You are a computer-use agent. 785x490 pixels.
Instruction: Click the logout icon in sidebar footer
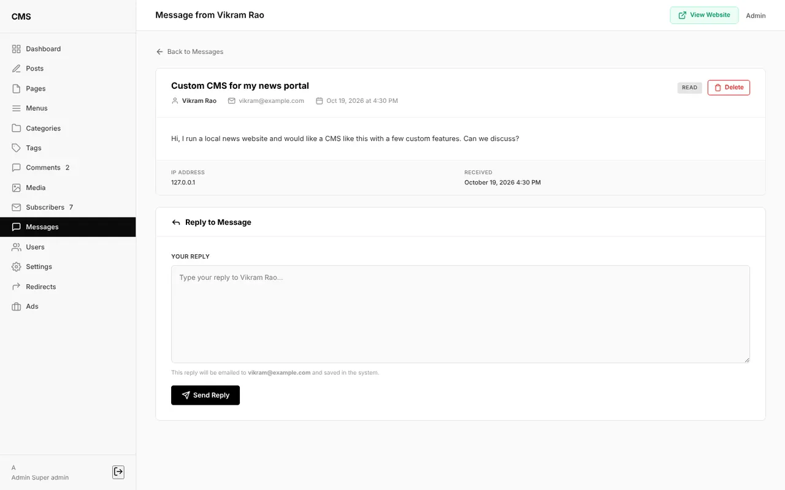(x=118, y=472)
